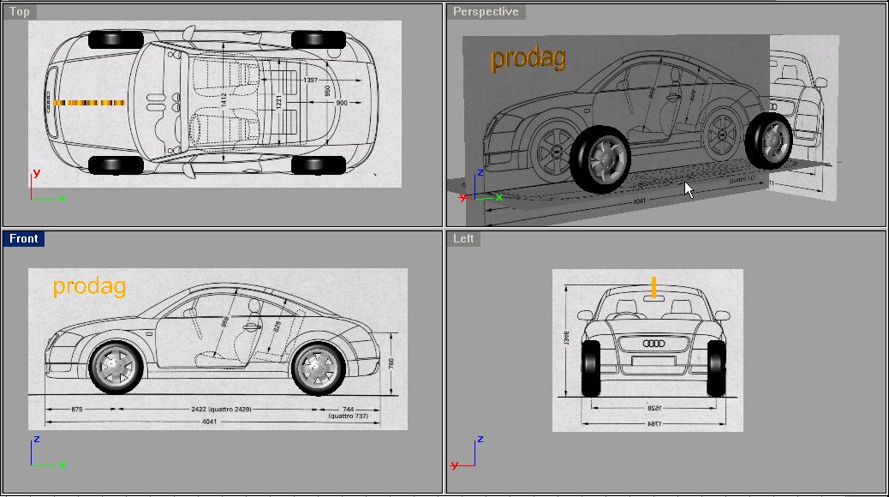Image resolution: width=889 pixels, height=497 pixels.
Task: Select the prodag text in Perspective viewport
Action: point(528,58)
